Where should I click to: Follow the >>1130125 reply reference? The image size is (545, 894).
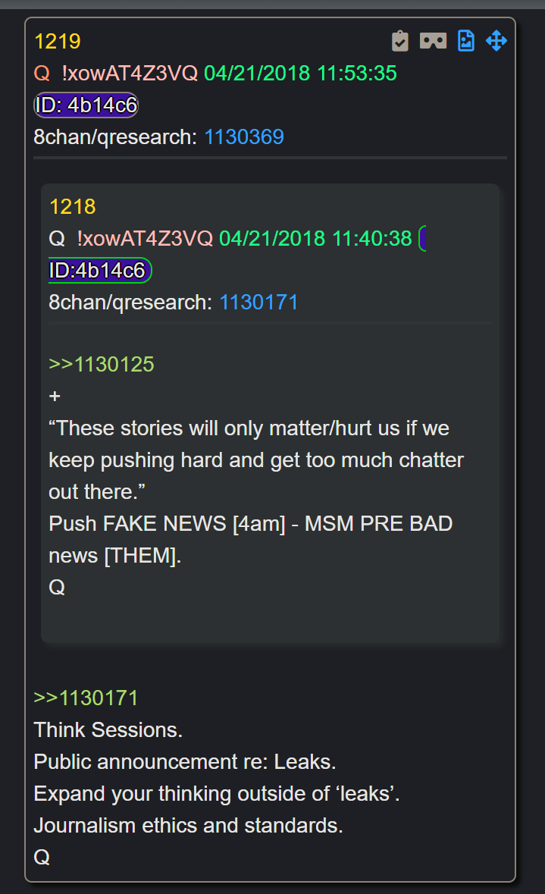click(102, 364)
